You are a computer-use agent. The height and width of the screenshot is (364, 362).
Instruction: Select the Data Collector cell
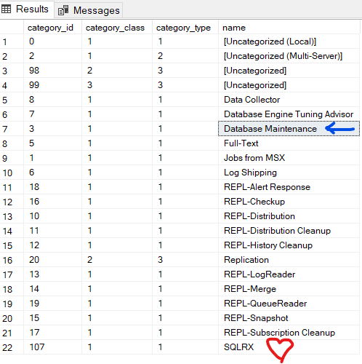(289, 100)
